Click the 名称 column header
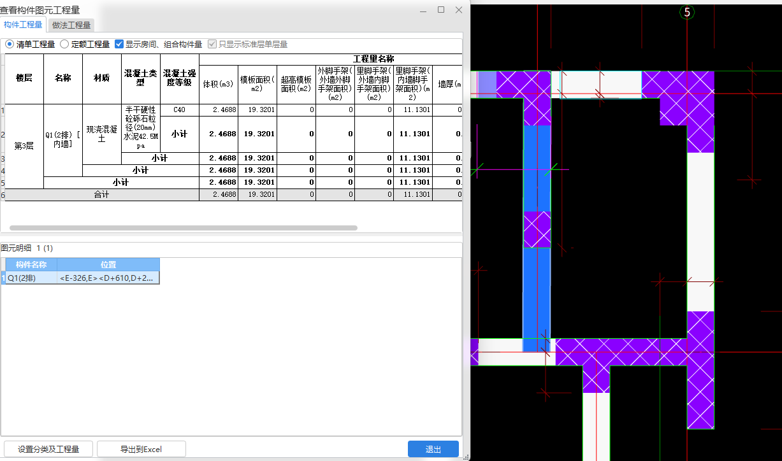The image size is (782, 461). point(63,78)
